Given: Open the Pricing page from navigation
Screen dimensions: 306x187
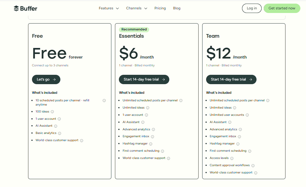Looking at the screenshot, I should click(x=160, y=8).
